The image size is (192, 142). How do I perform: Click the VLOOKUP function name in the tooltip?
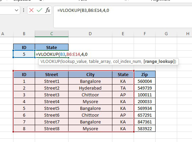pyautogui.click(x=50, y=62)
